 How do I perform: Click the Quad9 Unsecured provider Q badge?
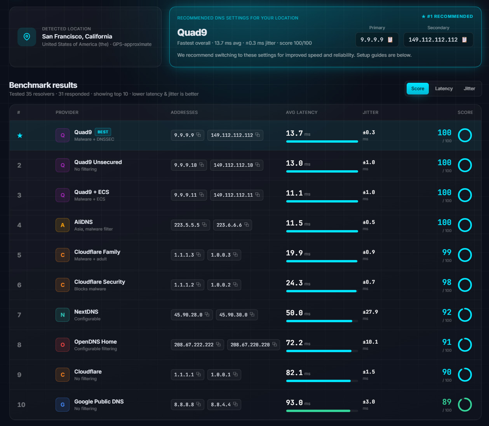[x=63, y=165]
